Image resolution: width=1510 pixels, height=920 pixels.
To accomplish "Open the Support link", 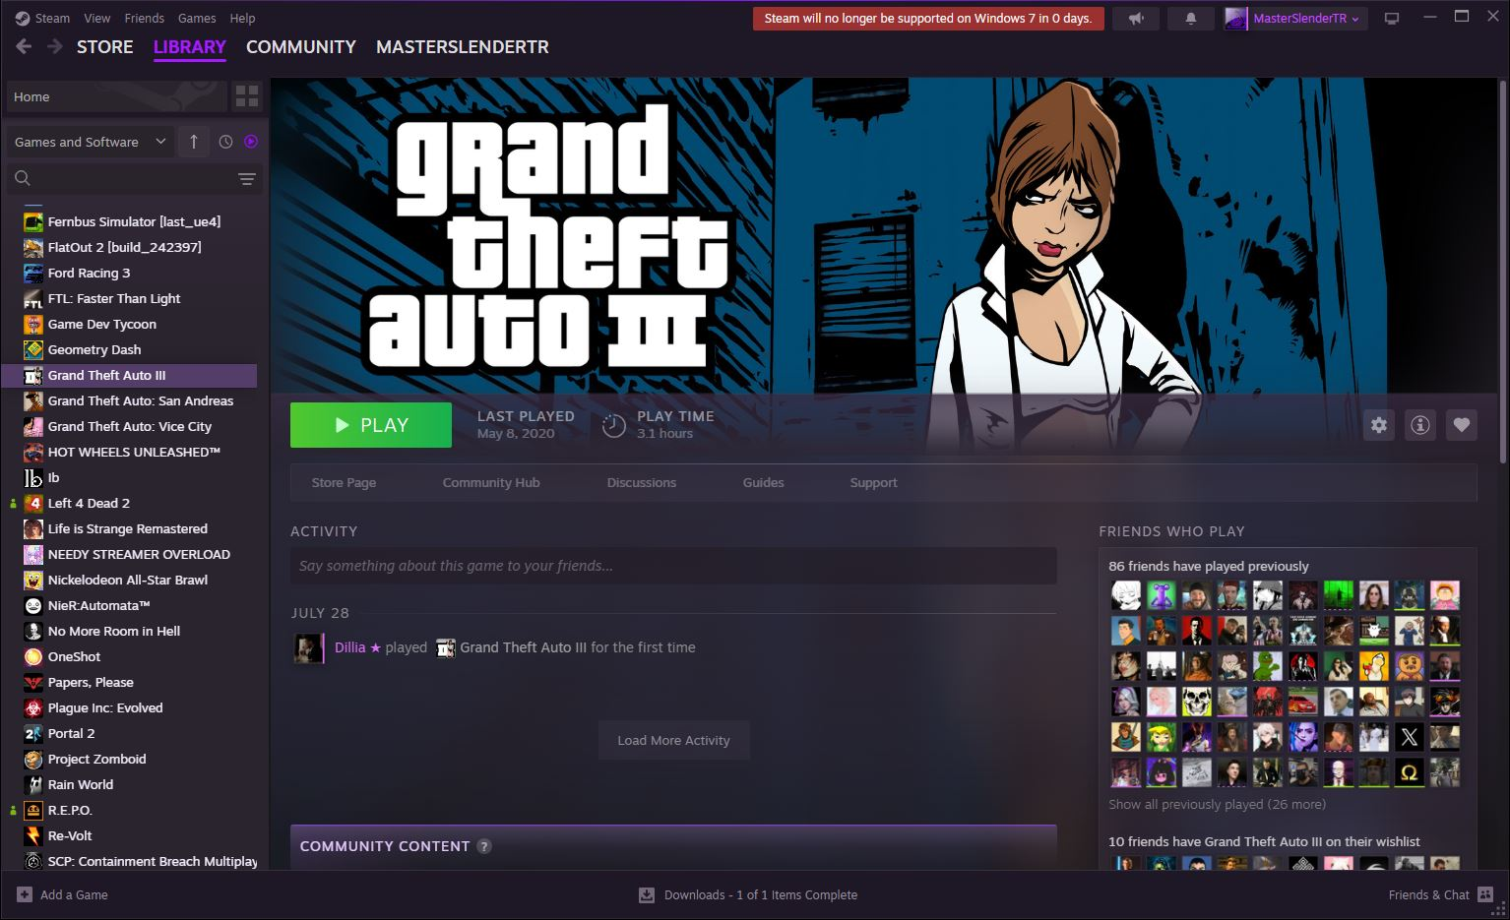I will (874, 482).
